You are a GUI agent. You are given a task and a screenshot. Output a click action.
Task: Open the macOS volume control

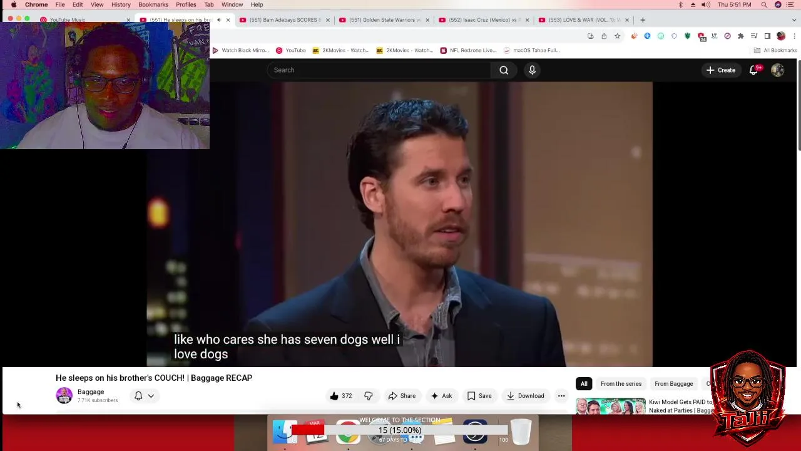[x=706, y=4]
